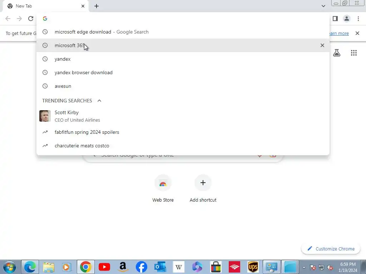This screenshot has width=366, height=274.
Task: Pick the 'yandex' history suggestion
Action: pos(183,59)
